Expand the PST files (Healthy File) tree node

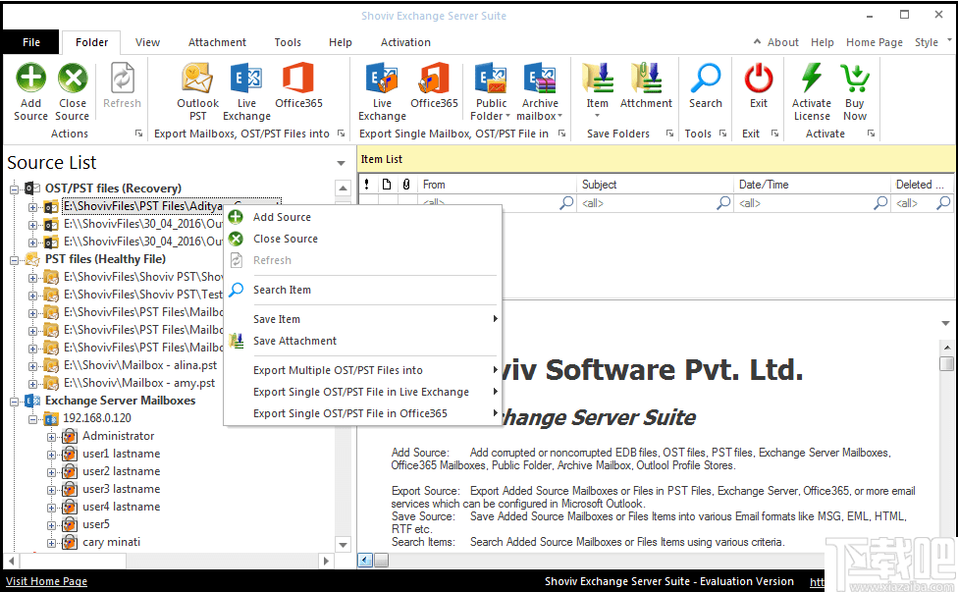coord(14,258)
